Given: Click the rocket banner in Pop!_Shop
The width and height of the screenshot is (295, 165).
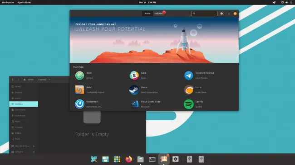Looking at the screenshot, I should (154, 40).
